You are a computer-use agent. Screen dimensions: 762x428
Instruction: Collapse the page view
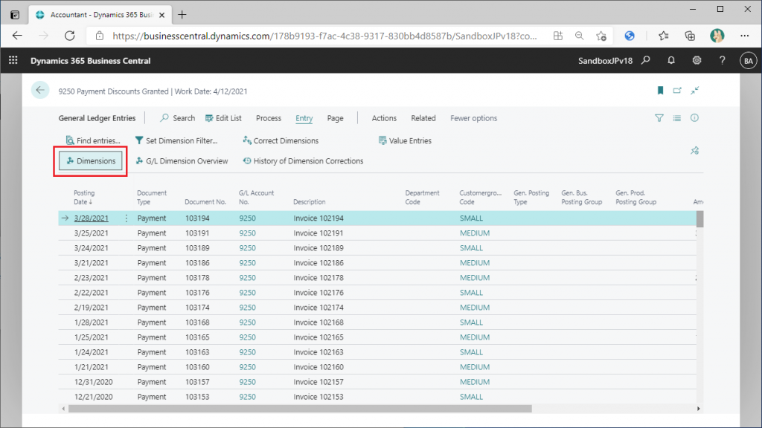tap(695, 90)
